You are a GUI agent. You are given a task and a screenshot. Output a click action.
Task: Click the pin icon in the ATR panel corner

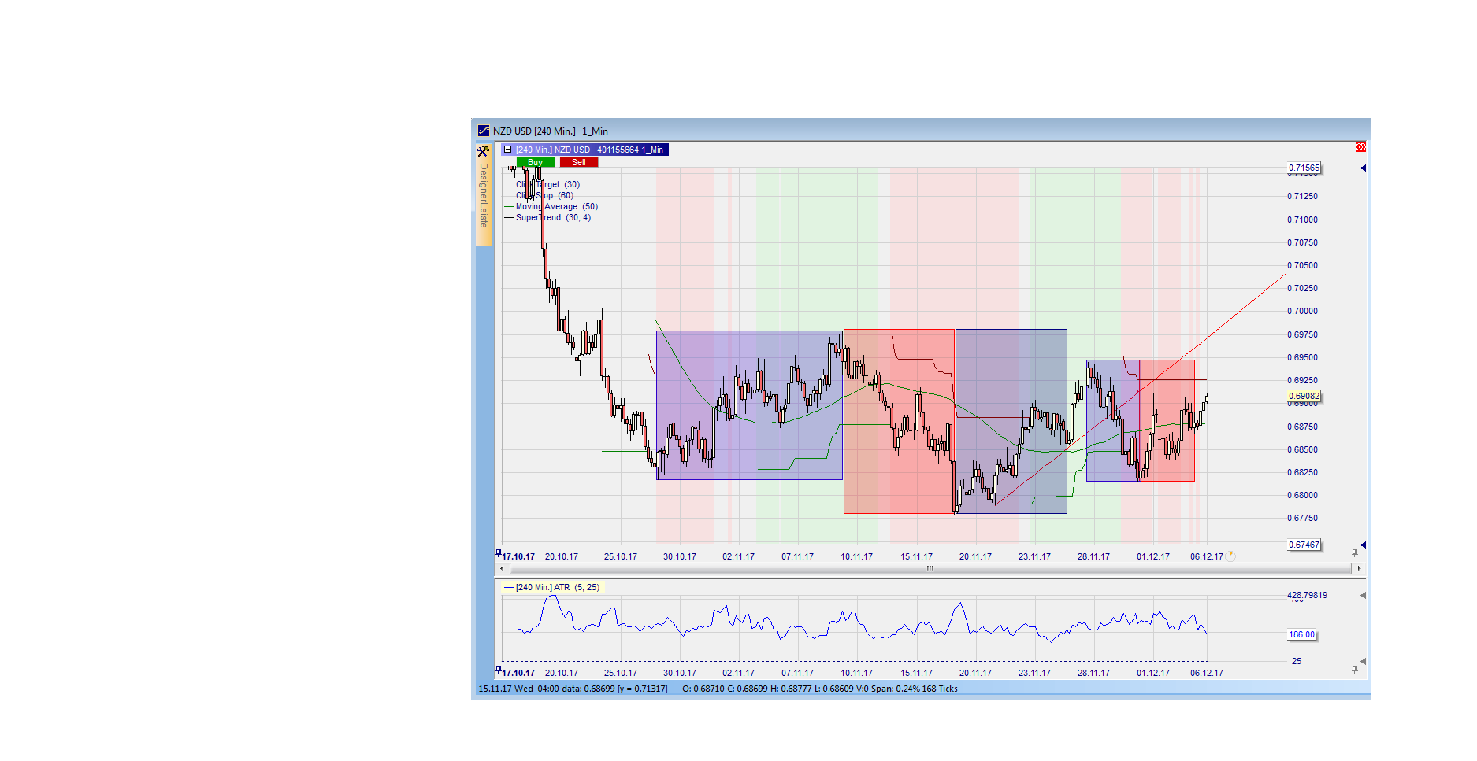1353,668
